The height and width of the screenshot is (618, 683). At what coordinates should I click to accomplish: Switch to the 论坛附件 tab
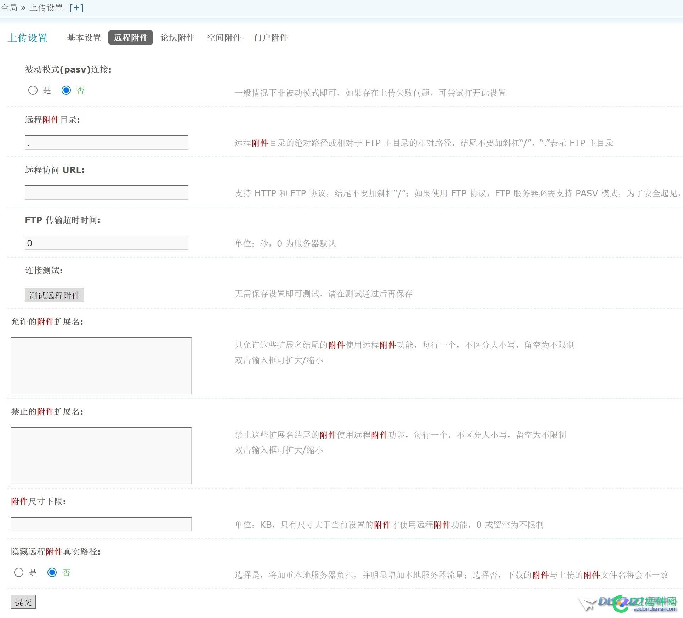click(177, 37)
